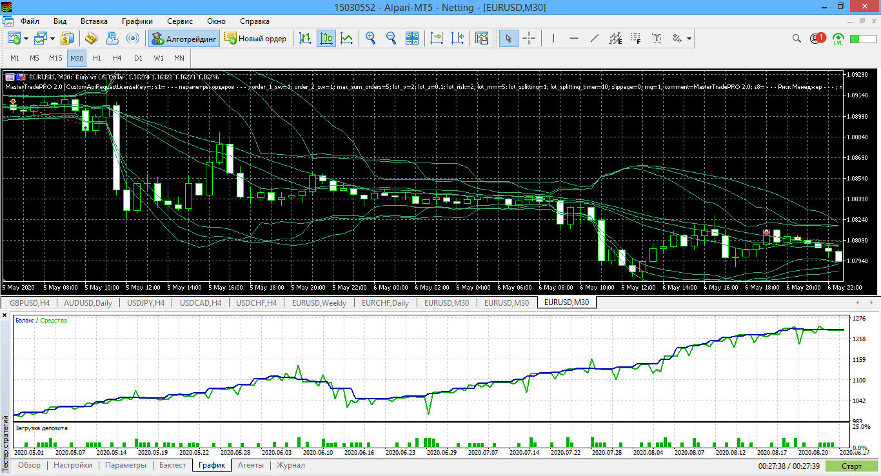Open the GBPUSD,H4 chart tab
Viewport: 881px width, 476px height.
[x=30, y=302]
